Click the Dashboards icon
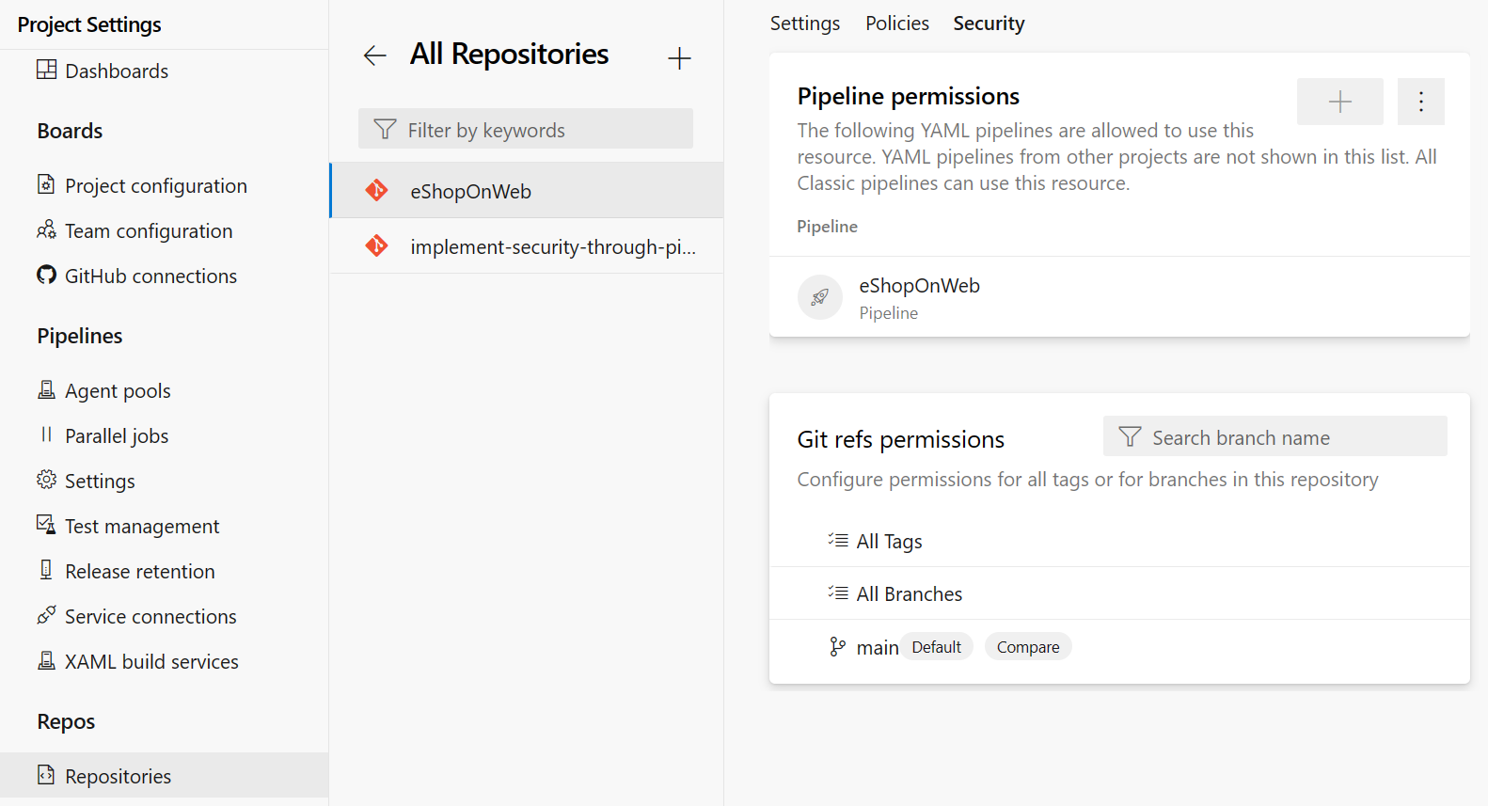Screen dimensions: 1488x806 point(46,71)
